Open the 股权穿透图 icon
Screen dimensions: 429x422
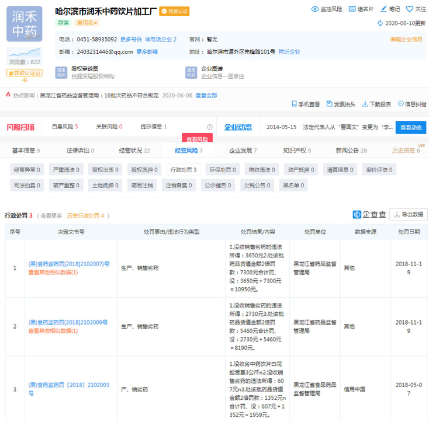pos(61,72)
